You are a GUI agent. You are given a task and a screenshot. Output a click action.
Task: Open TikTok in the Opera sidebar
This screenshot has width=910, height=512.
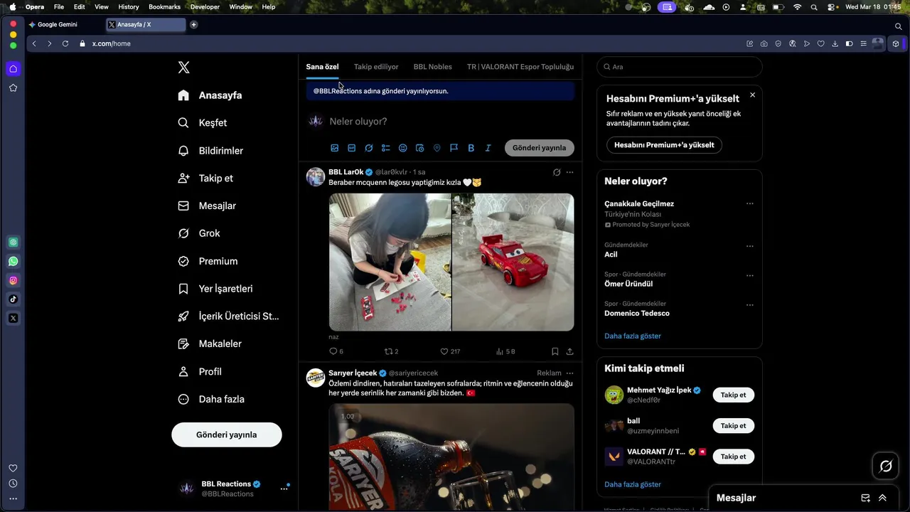pos(13,299)
